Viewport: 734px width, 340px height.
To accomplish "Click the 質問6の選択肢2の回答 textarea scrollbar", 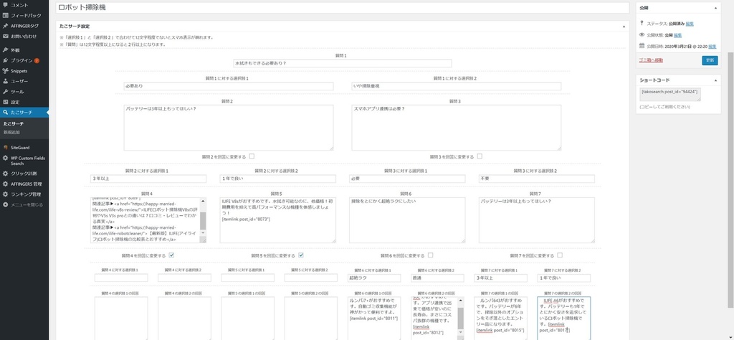I will 461,318.
